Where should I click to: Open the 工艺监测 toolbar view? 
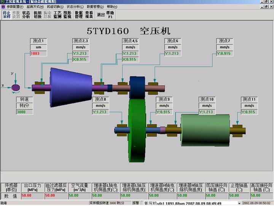coord(57,14)
